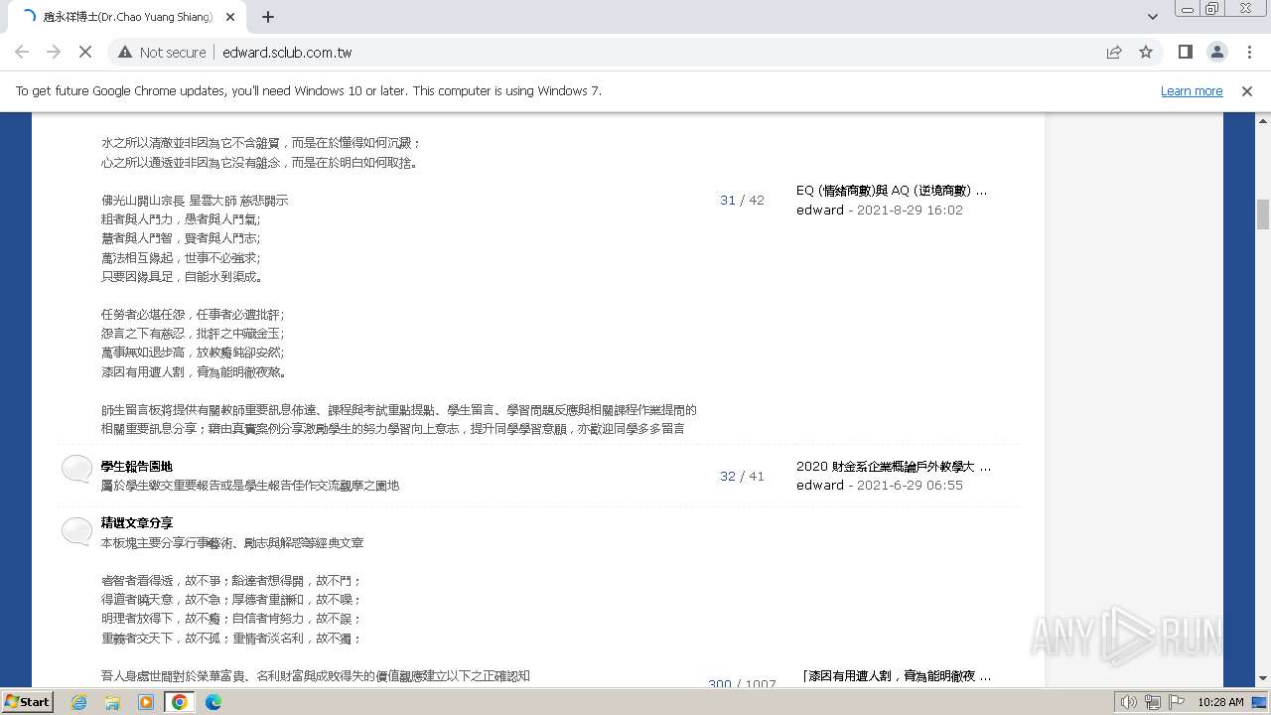Click the text 佛光山開山宗長 星雲大師 慈悲開示

coord(195,201)
